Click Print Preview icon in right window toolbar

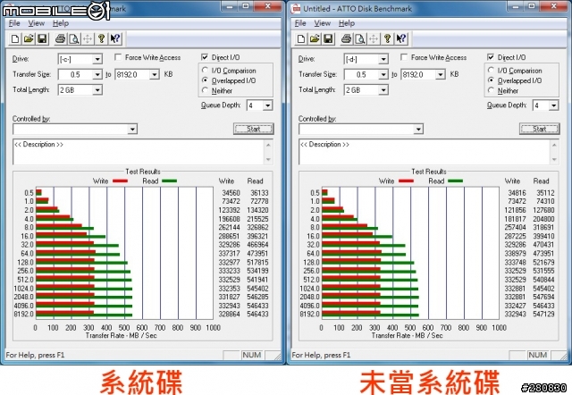(x=360, y=38)
